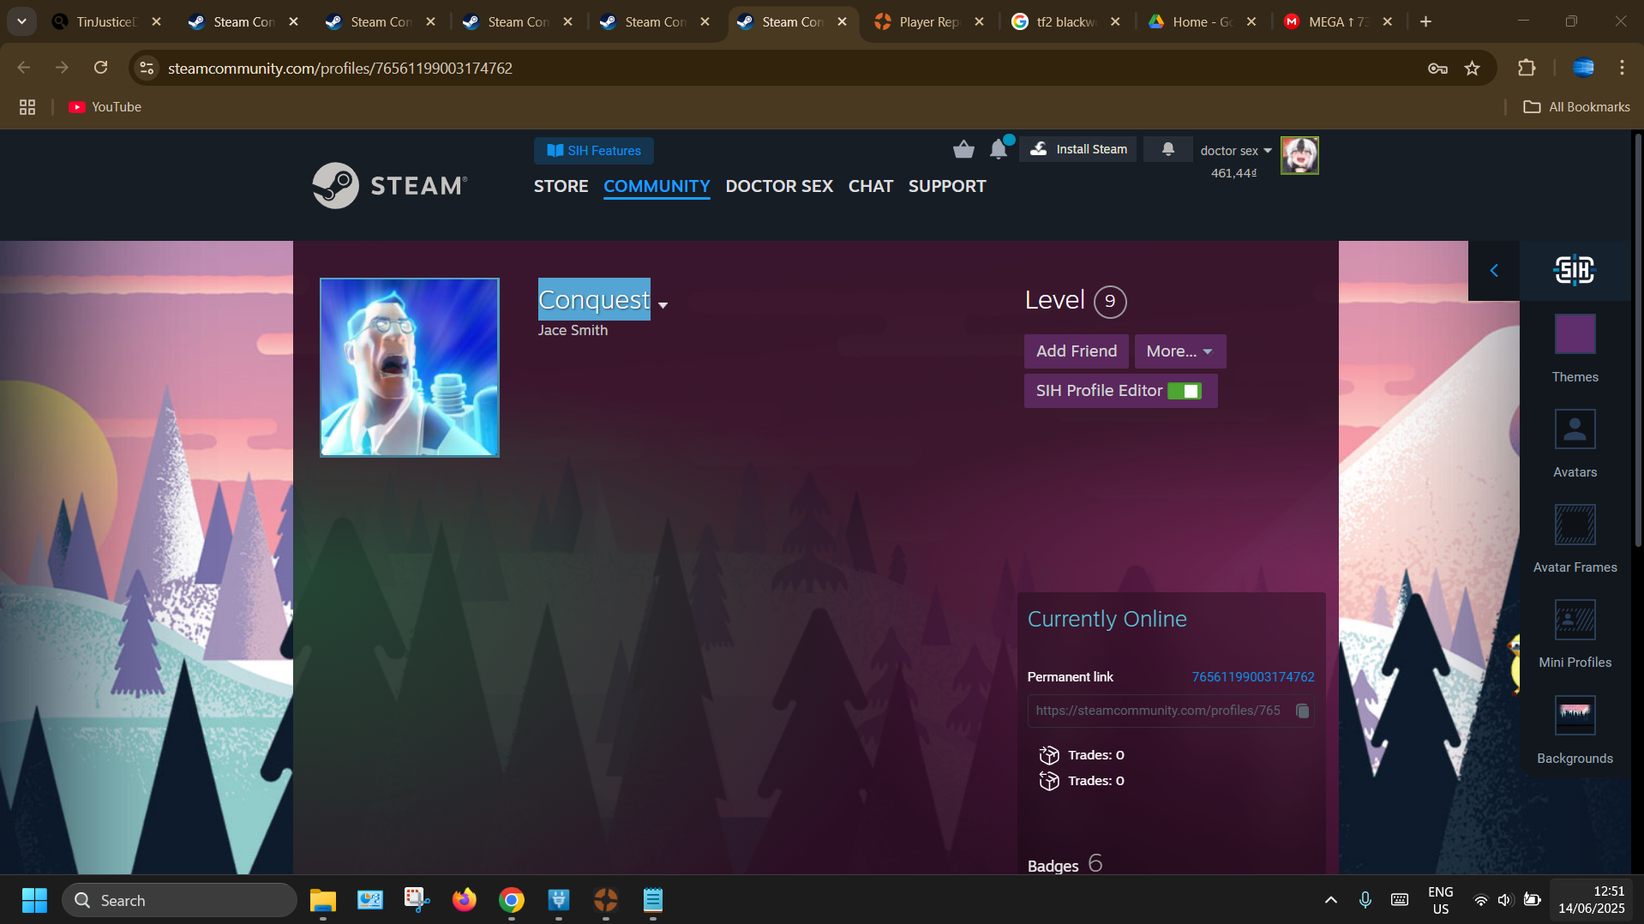Open the All Bookmarks folder
This screenshot has height=924, width=1644.
pyautogui.click(x=1576, y=107)
